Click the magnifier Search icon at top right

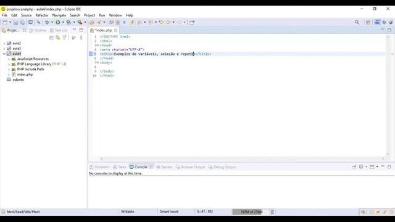357,22
